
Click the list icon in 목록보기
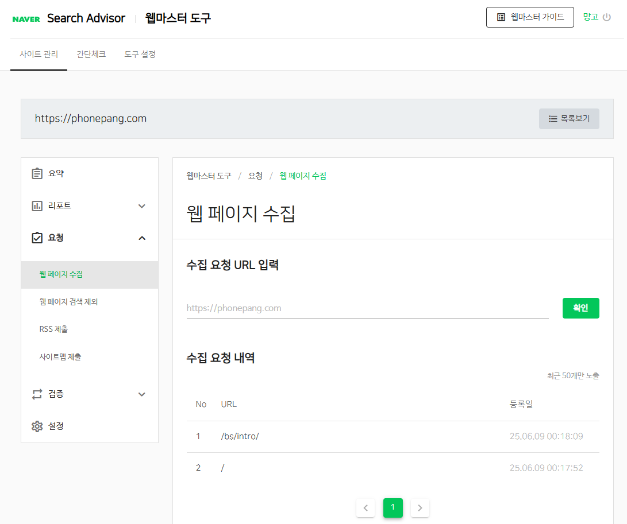[553, 119]
